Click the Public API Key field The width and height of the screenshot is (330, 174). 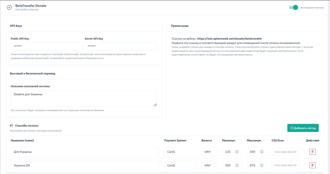pyautogui.click(x=47, y=46)
